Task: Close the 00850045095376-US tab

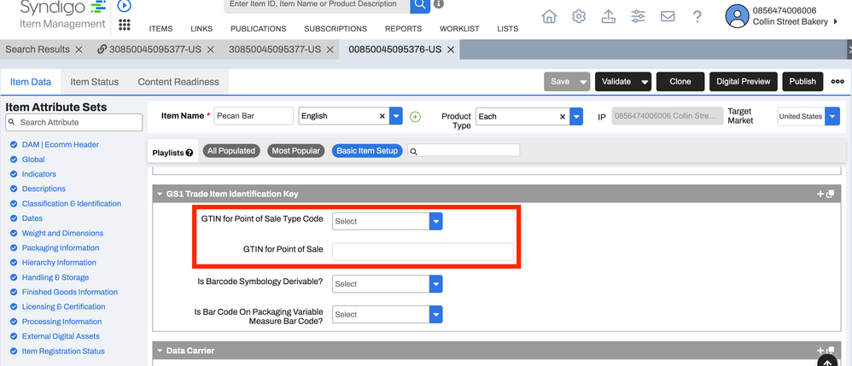Action: (x=451, y=49)
